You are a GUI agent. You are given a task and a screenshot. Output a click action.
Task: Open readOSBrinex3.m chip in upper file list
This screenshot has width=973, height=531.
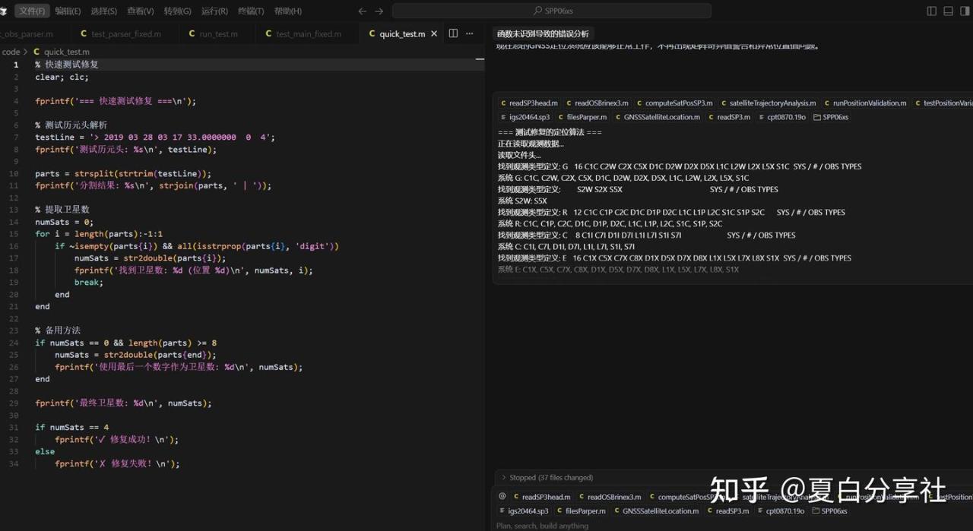pos(597,103)
